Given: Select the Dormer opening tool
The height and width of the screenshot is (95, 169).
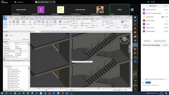Looking at the screenshot, I should (x=111, y=26).
